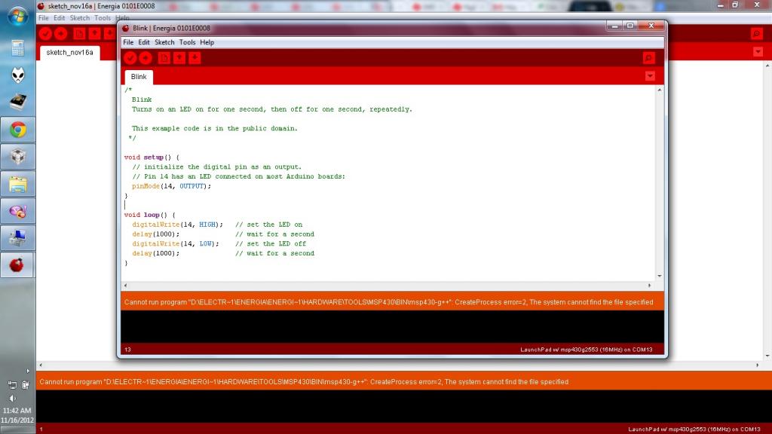Click left arrow of Blink horizontal scrollbar
The height and width of the screenshot is (434, 772).
(x=126, y=286)
